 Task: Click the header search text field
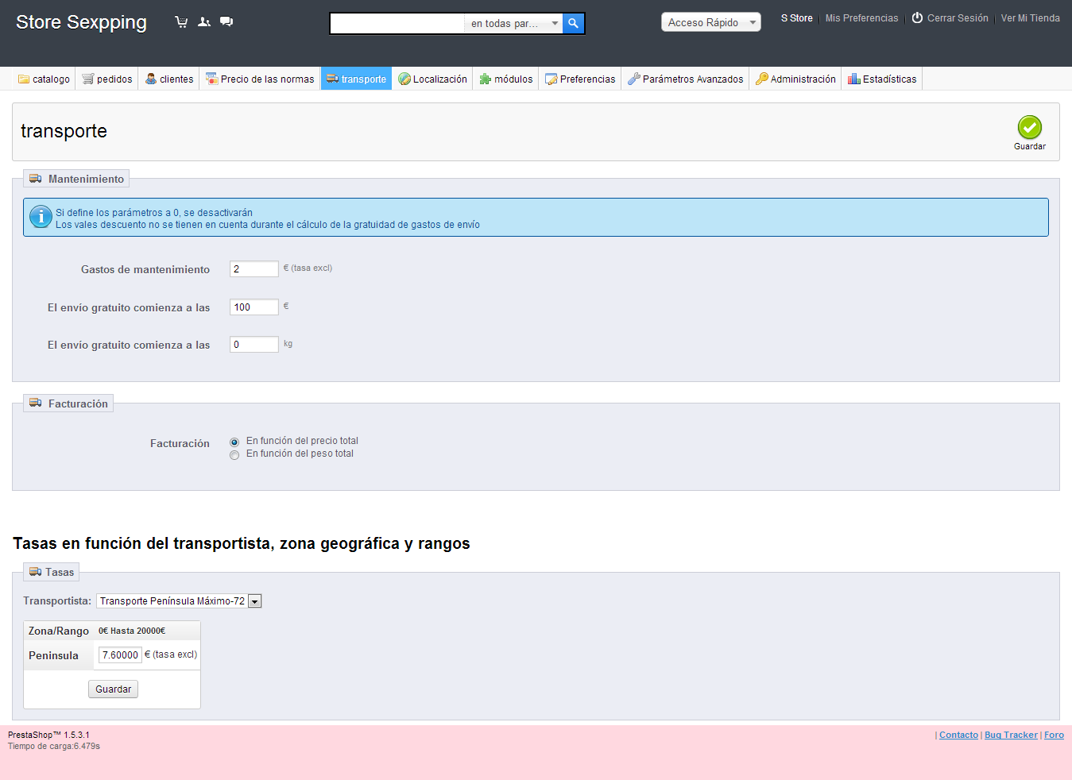[397, 24]
